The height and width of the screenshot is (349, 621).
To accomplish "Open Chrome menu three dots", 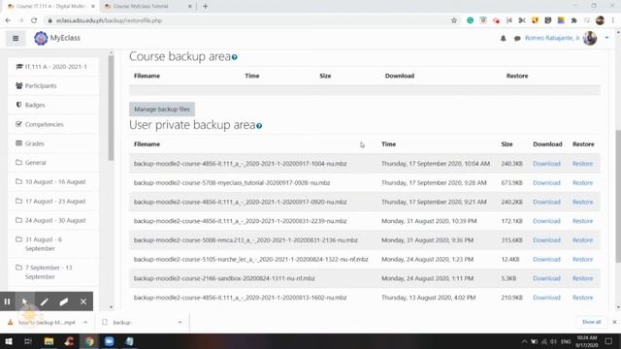I will coord(613,20).
